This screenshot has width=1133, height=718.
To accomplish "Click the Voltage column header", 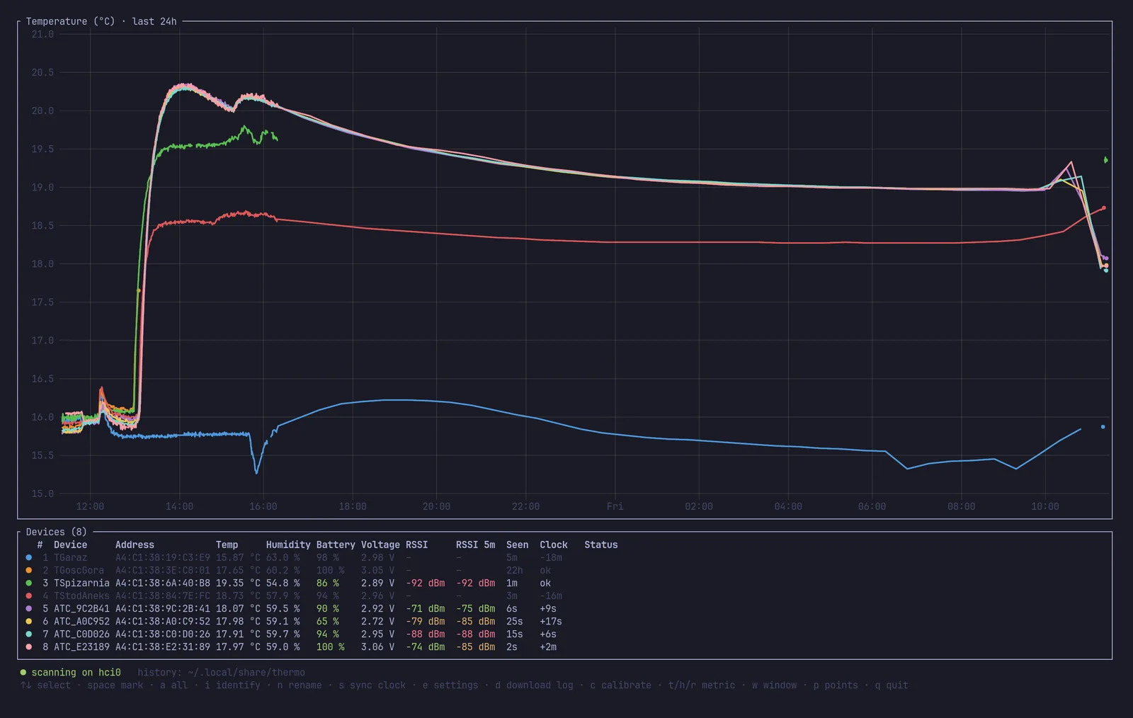I will [x=380, y=545].
